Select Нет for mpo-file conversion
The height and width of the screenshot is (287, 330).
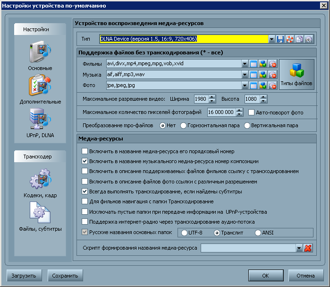pos(162,126)
